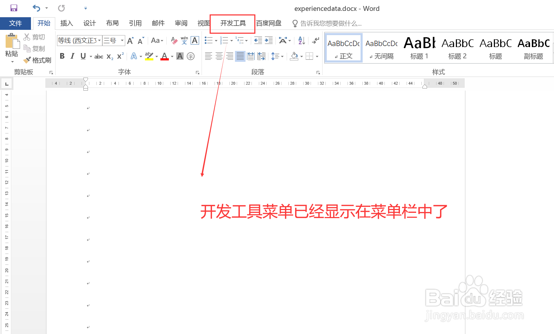Apply the yellow text highlight color
This screenshot has width=554, height=334.
(x=149, y=56)
